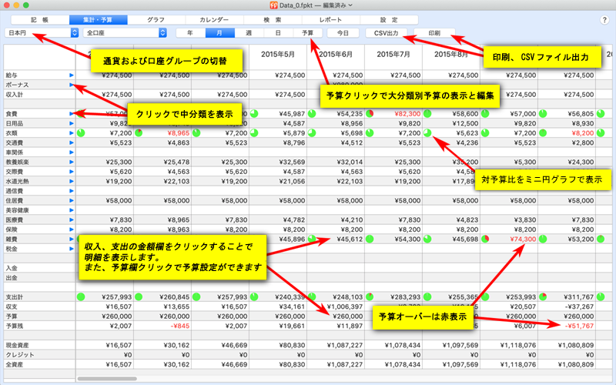Expand the 保険 row subcategories
This screenshot has height=385, width=616.
[x=72, y=229]
